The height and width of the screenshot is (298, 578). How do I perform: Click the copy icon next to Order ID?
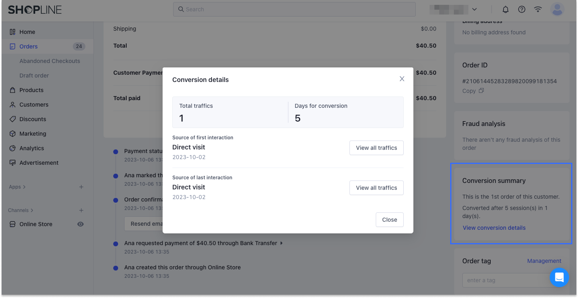tap(481, 91)
